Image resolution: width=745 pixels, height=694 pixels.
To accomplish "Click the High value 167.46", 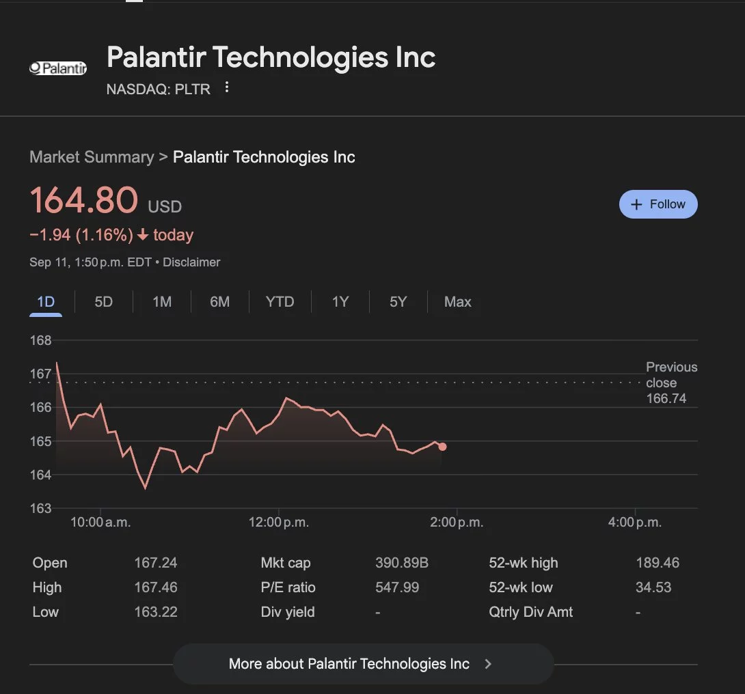I will [x=156, y=587].
